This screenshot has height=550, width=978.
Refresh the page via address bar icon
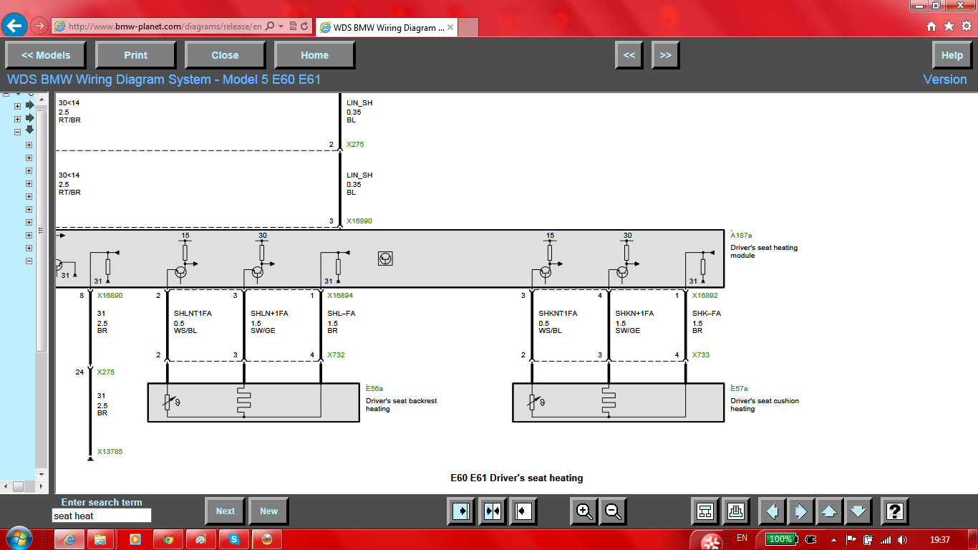pyautogui.click(x=305, y=26)
